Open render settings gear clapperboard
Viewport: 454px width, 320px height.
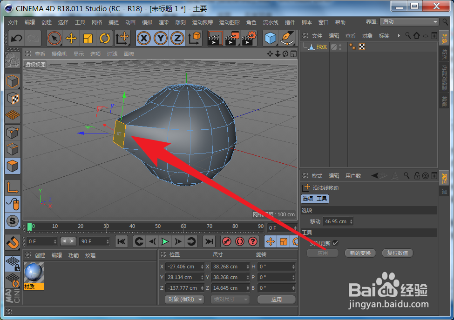[x=249, y=38]
